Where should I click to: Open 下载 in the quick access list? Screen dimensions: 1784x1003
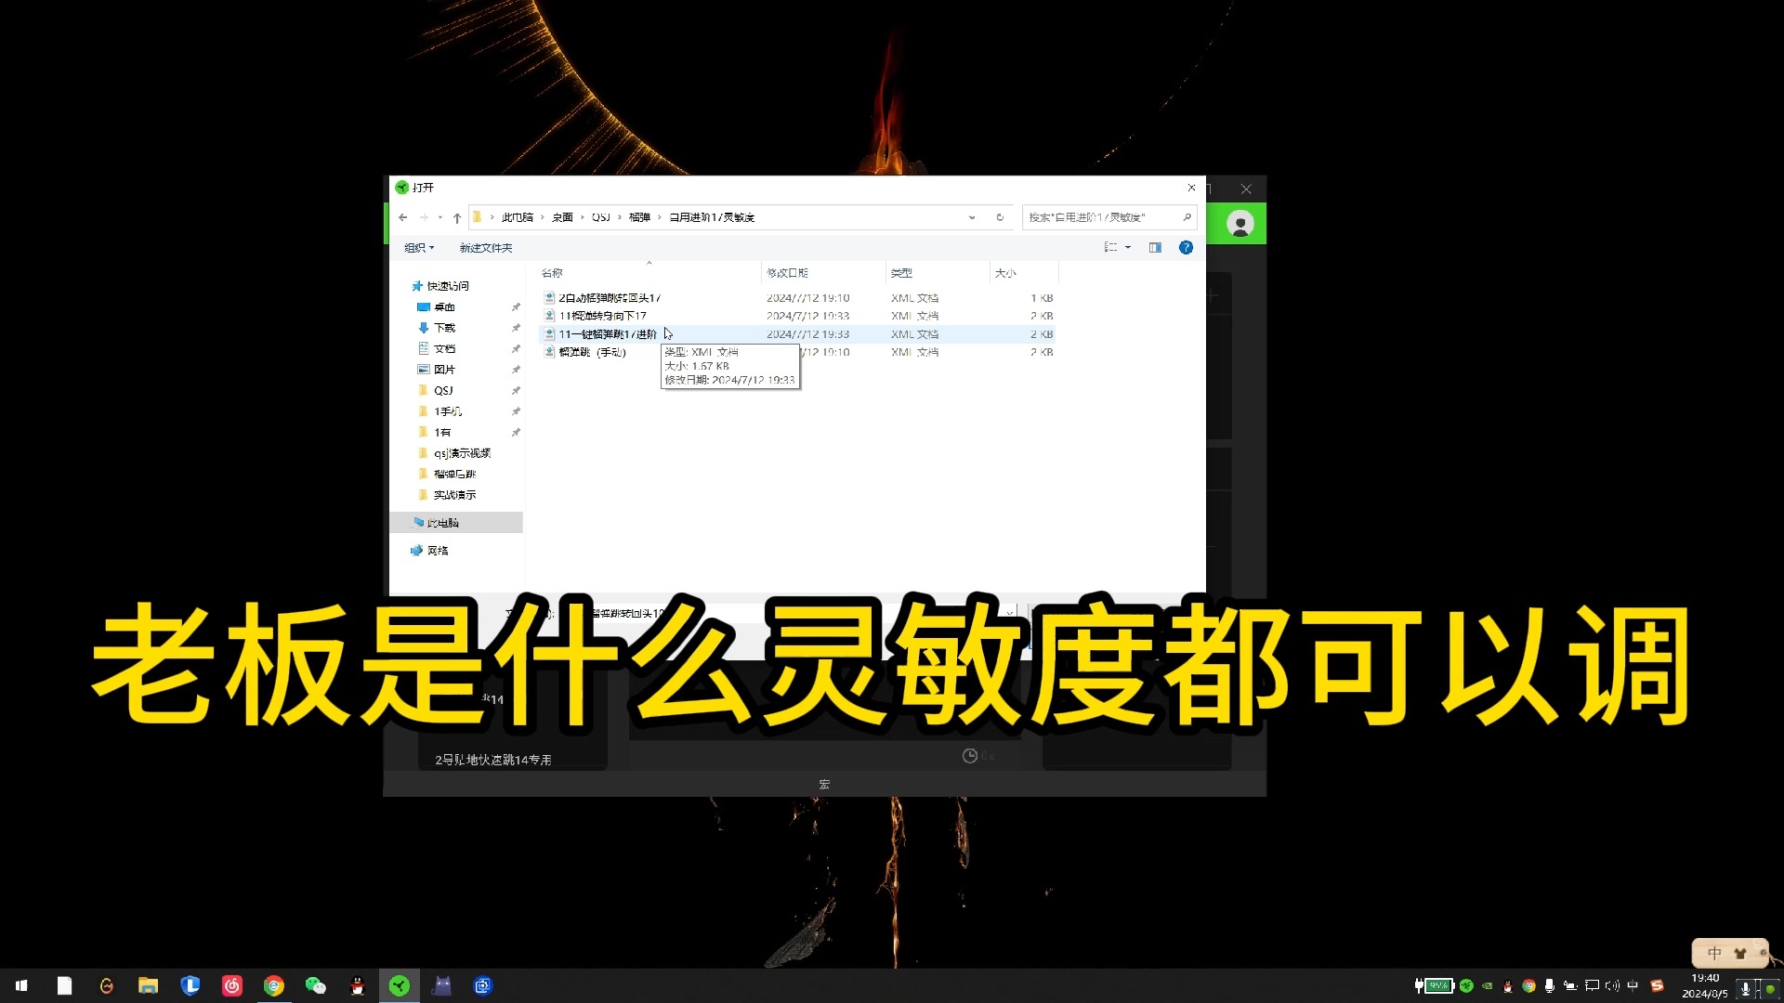point(444,328)
